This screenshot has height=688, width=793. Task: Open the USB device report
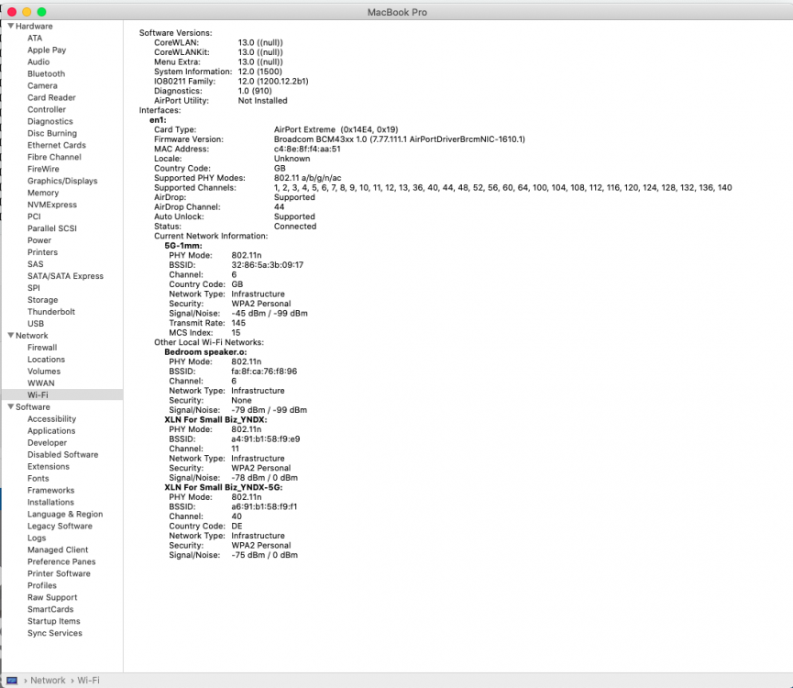pyautogui.click(x=38, y=323)
